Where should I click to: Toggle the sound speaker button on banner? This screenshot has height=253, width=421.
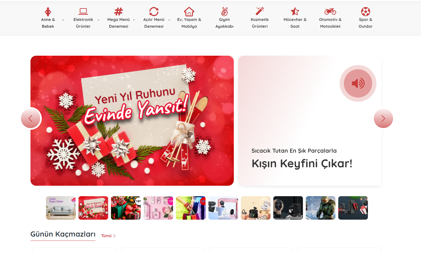pos(358,83)
